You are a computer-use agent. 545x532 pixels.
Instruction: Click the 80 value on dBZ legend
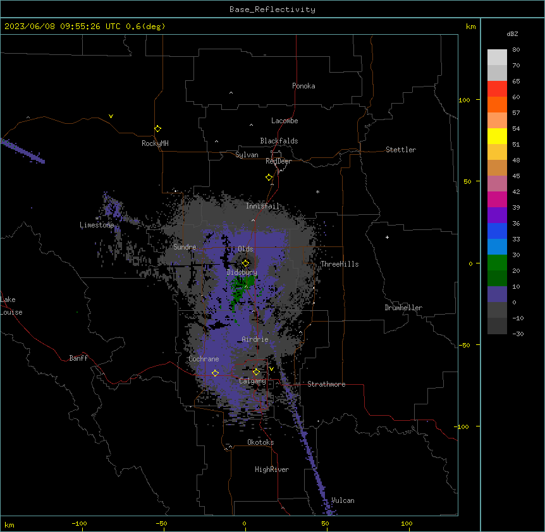tap(516, 50)
